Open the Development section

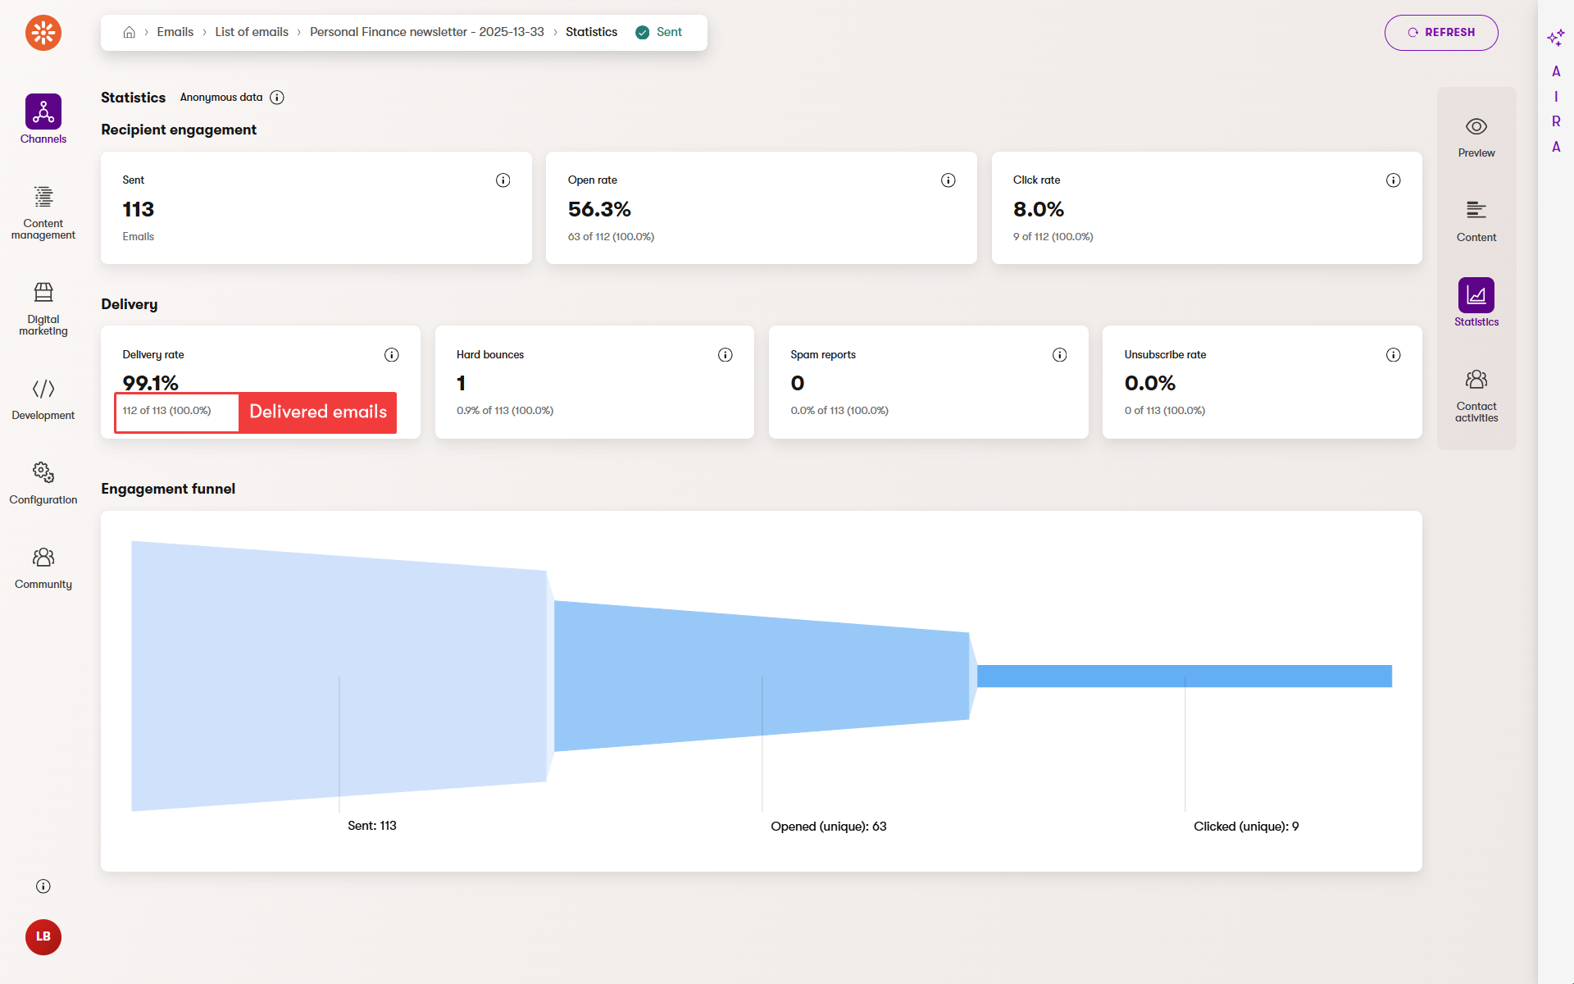coord(43,399)
